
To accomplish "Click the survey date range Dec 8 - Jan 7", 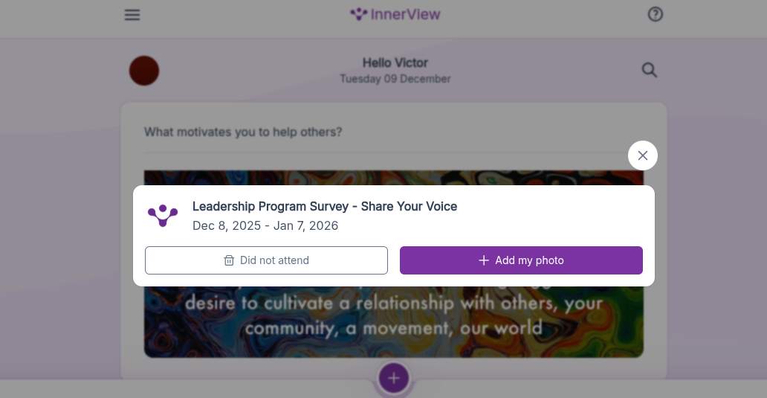I will (265, 225).
